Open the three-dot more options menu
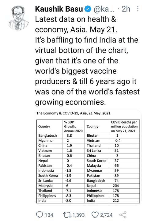Screen dimensions: 147x224 pos(138,9)
